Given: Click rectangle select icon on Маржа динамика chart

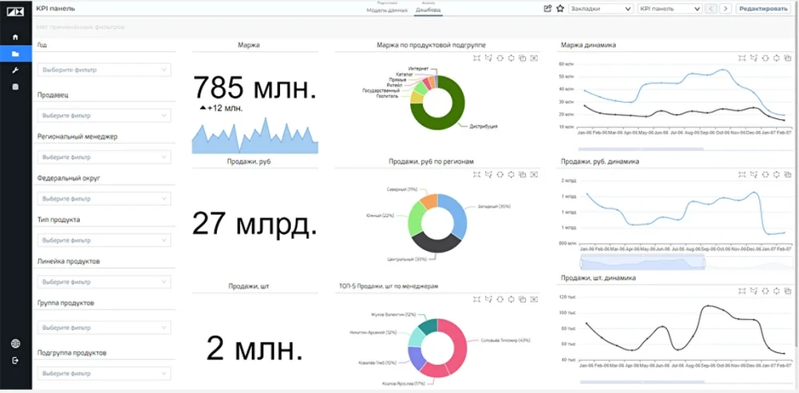Looking at the screenshot, I should pyautogui.click(x=741, y=58).
